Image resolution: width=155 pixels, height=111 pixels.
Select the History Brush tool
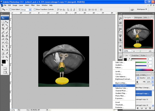(x=7, y=36)
